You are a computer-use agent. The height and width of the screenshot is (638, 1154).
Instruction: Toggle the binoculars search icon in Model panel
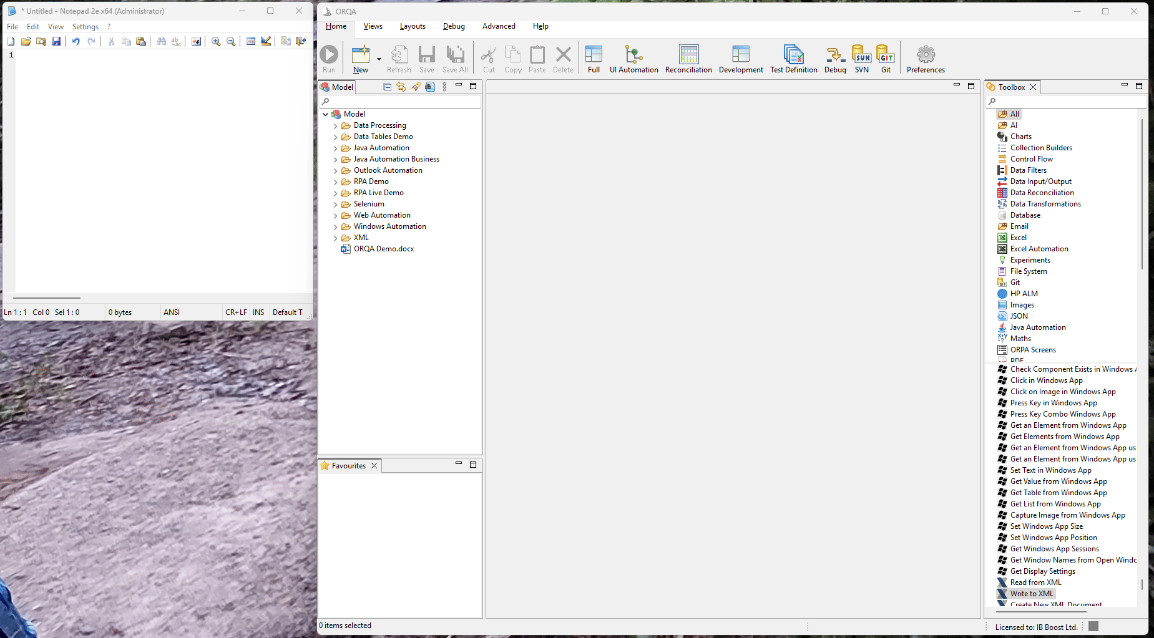coord(430,87)
